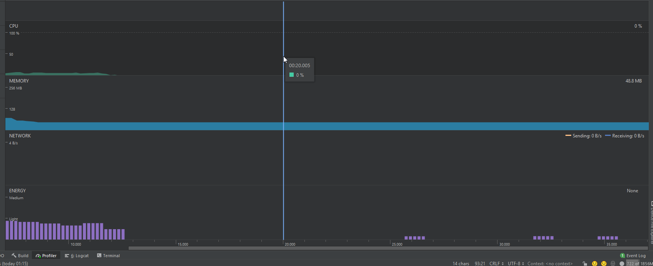This screenshot has width=653, height=266.
Task: Click the gray circle indicator icon
Action: [x=622, y=264]
